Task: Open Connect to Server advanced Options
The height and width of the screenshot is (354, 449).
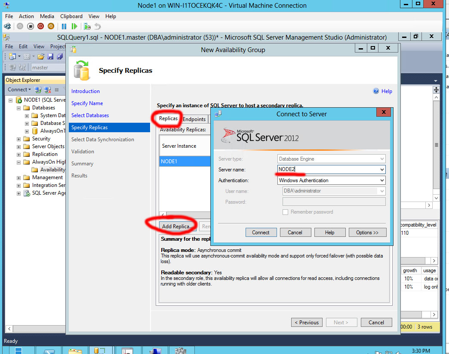Action: pyautogui.click(x=367, y=232)
